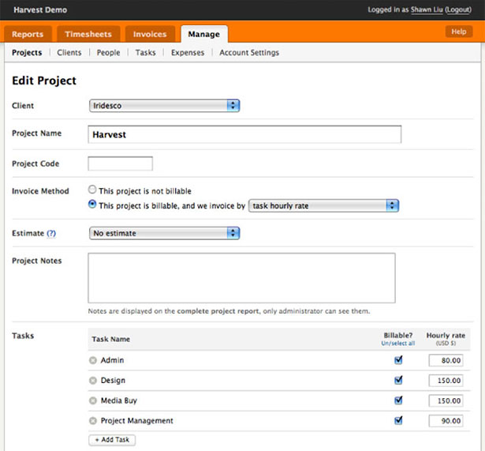Click the 'Un/select all' billable link
The image size is (485, 451).
[398, 344]
